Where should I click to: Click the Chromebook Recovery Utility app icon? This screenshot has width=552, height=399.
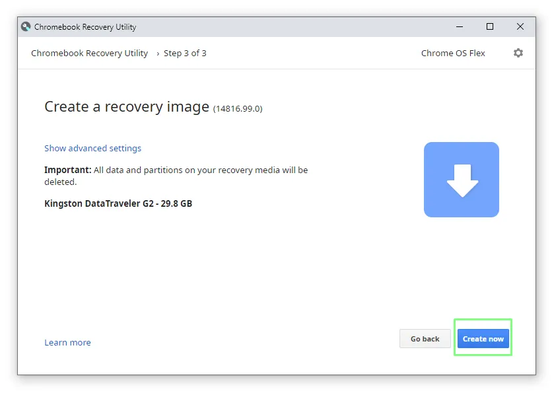pos(26,27)
